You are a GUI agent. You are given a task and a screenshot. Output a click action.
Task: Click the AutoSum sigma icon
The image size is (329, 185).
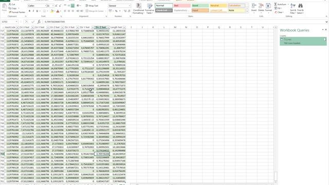coord(276,5)
